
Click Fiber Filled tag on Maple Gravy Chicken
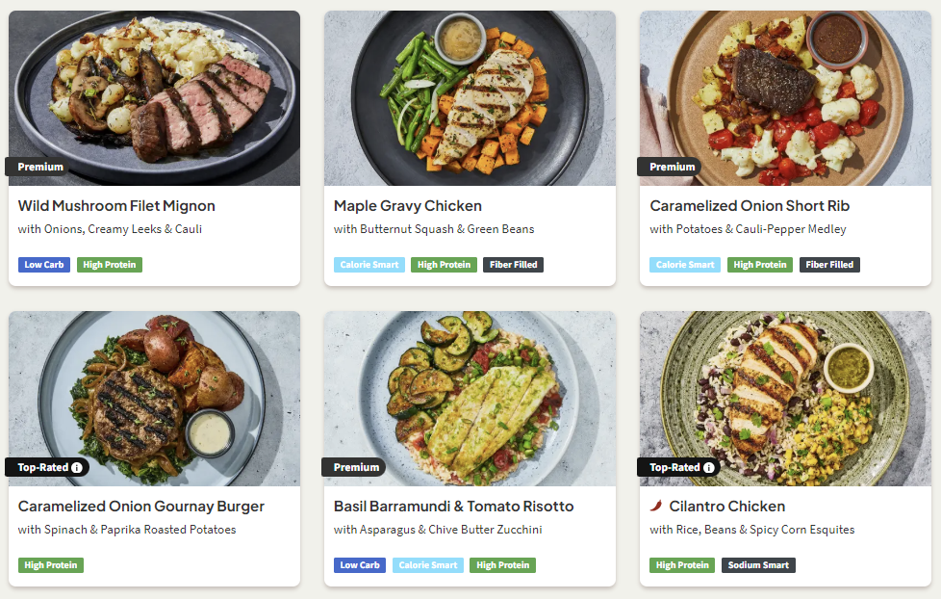(x=514, y=265)
